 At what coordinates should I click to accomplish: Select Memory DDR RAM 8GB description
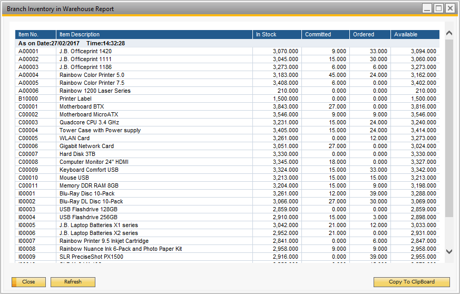[x=89, y=186]
